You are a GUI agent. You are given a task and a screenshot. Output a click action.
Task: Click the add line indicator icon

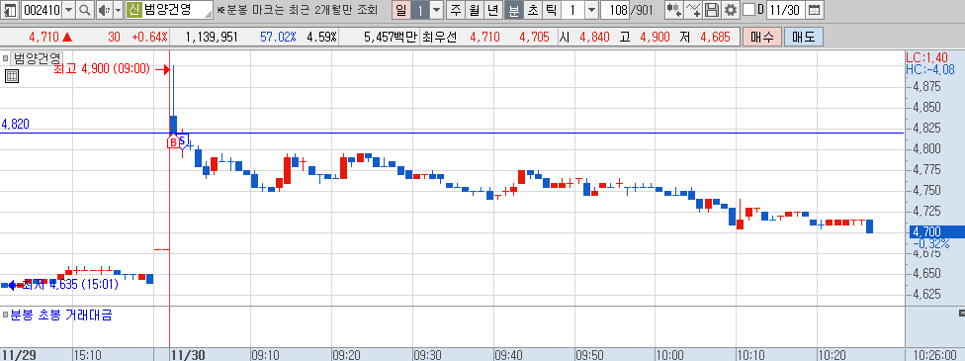pos(694,10)
